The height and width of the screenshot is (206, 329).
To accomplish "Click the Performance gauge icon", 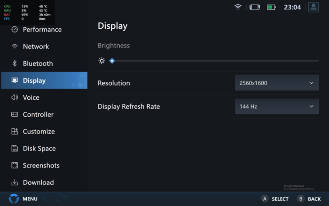I will 15,30.
